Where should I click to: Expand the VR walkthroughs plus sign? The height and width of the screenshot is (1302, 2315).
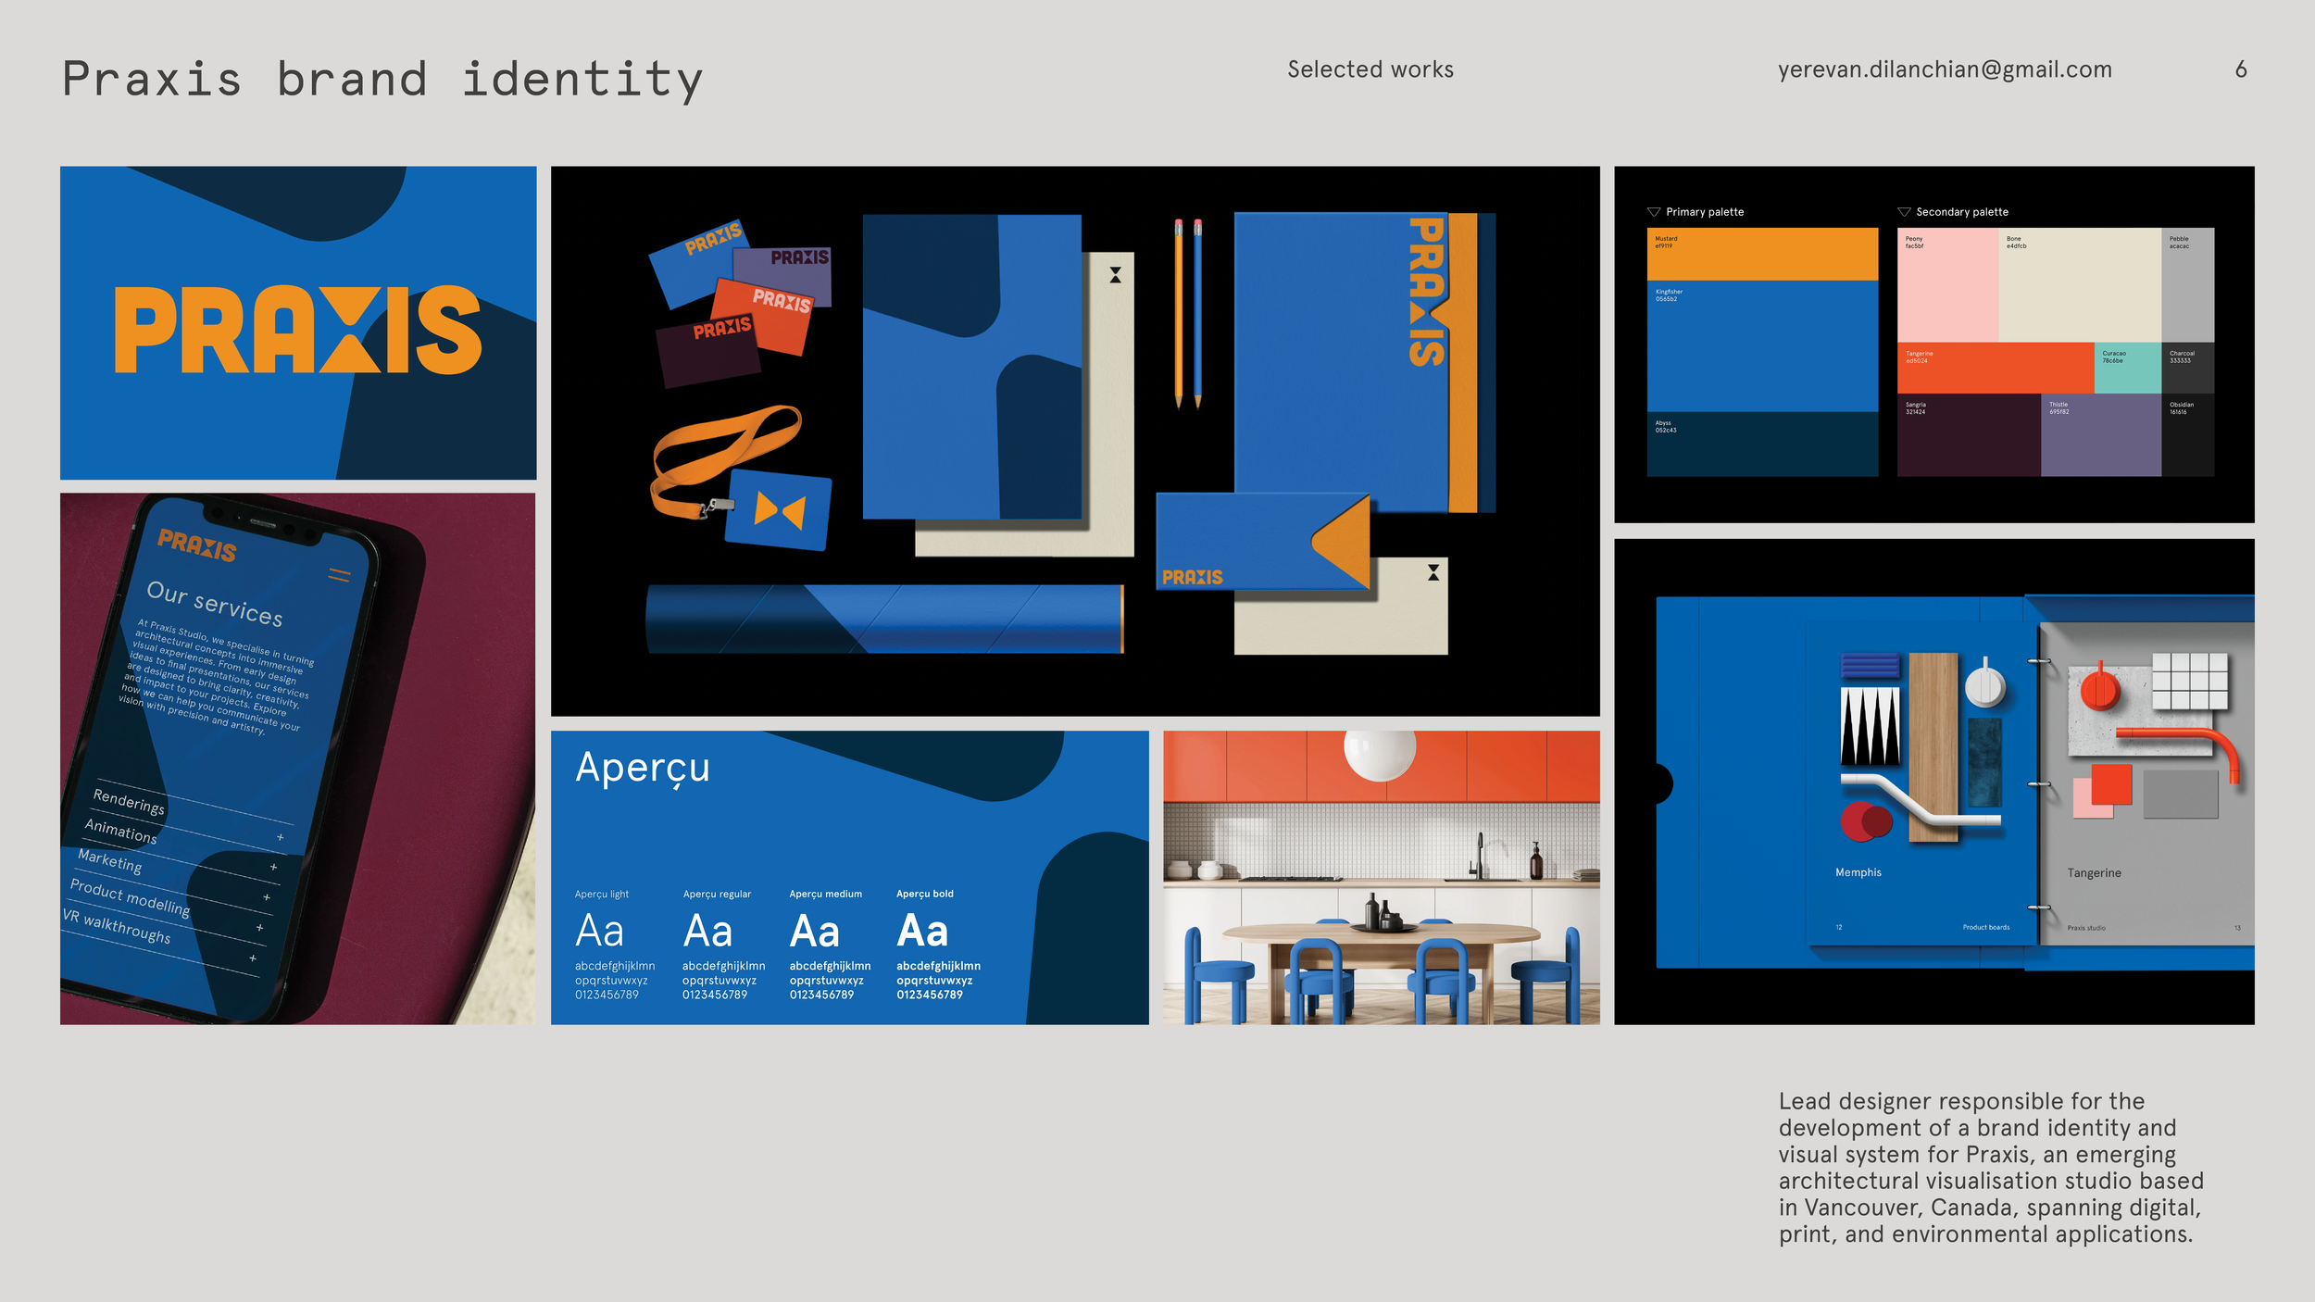(x=253, y=958)
